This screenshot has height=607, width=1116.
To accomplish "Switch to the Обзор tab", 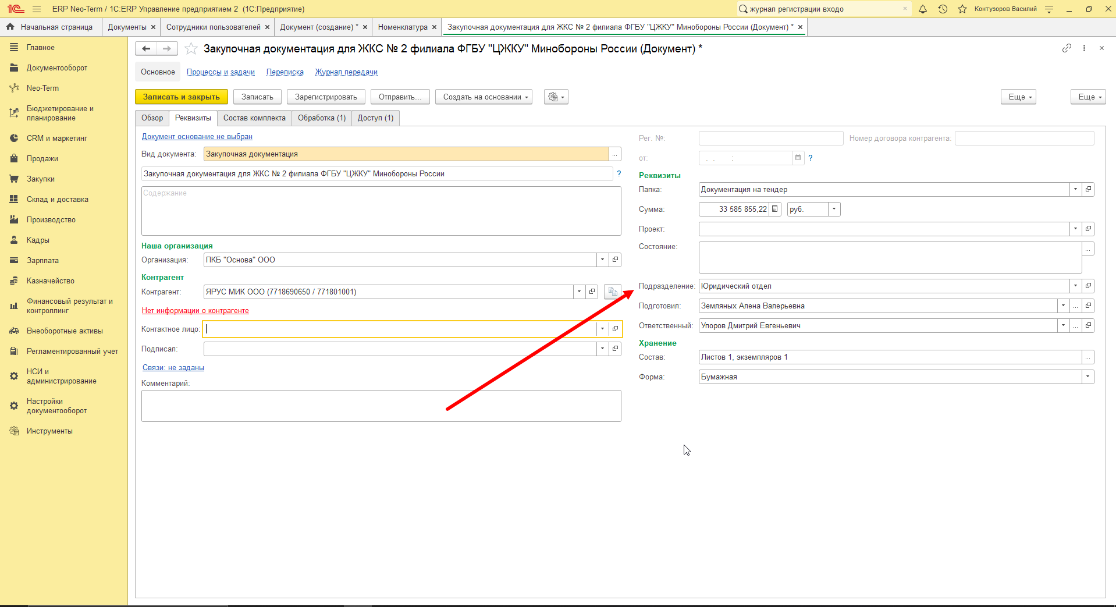I will [152, 118].
